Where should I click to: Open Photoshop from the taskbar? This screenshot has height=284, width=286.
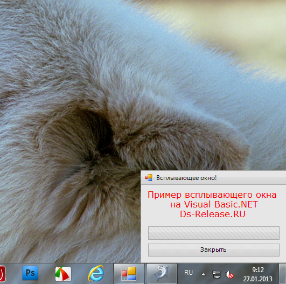pyautogui.click(x=30, y=273)
